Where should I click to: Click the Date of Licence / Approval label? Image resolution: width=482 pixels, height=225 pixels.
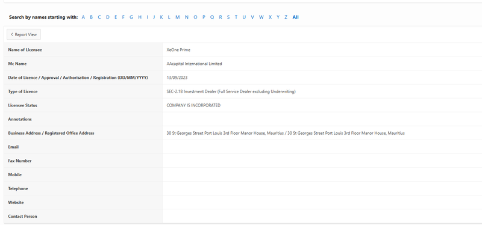point(78,78)
